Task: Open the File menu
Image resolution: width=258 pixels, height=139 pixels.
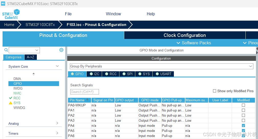Action: click(x=68, y=14)
